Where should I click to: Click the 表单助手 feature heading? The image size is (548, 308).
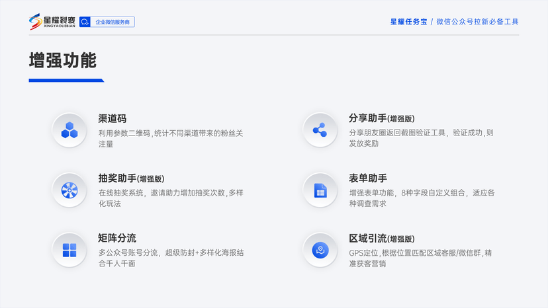(x=367, y=178)
